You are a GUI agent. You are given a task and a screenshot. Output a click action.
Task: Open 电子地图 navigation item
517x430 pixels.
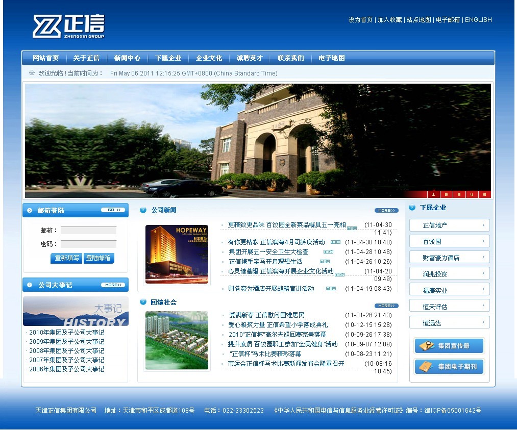(332, 58)
